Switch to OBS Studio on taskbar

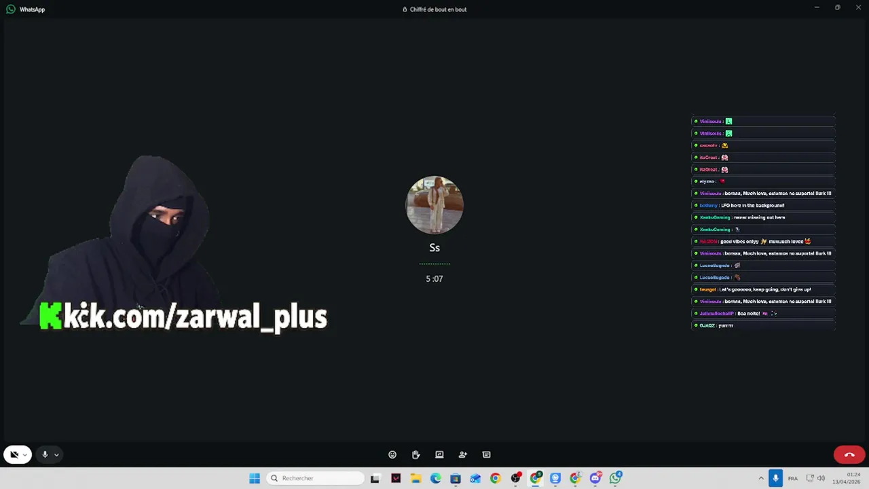515,478
